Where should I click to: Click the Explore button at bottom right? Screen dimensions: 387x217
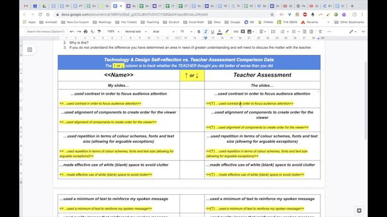pyautogui.click(x=359, y=210)
